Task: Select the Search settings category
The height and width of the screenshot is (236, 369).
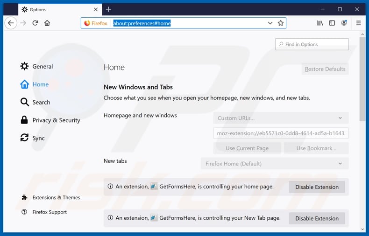Action: click(41, 102)
